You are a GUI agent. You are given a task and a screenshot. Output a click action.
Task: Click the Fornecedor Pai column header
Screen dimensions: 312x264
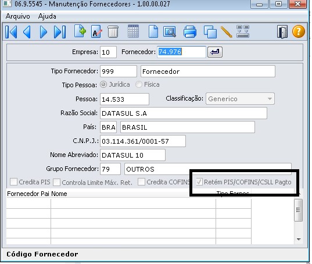click(x=28, y=194)
